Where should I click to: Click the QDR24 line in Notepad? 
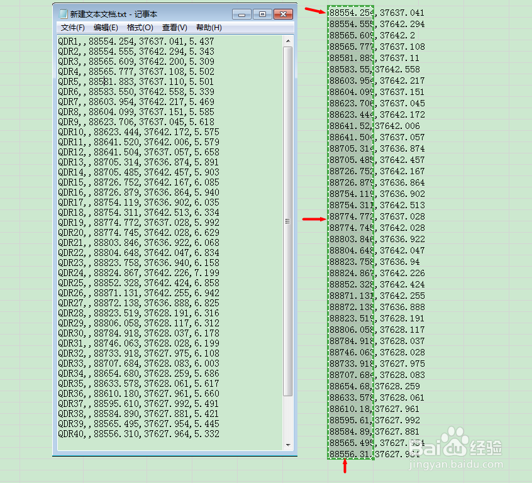pyautogui.click(x=139, y=273)
